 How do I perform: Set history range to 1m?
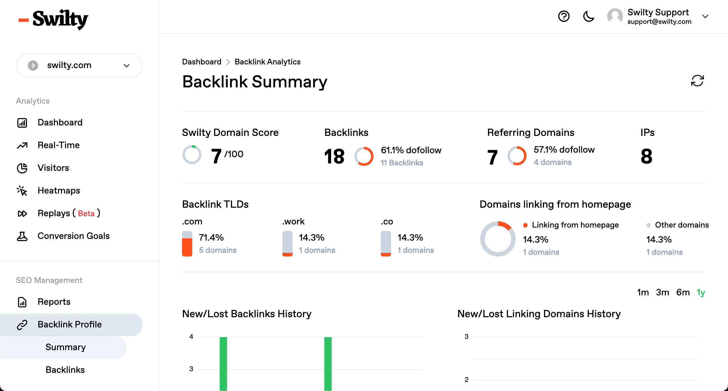[x=643, y=293]
